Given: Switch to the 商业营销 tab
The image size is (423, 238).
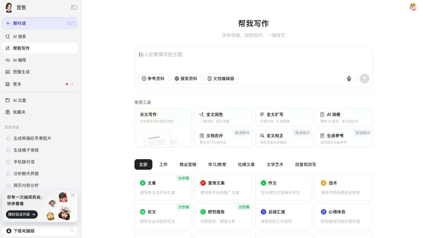Looking at the screenshot, I should [x=188, y=164].
